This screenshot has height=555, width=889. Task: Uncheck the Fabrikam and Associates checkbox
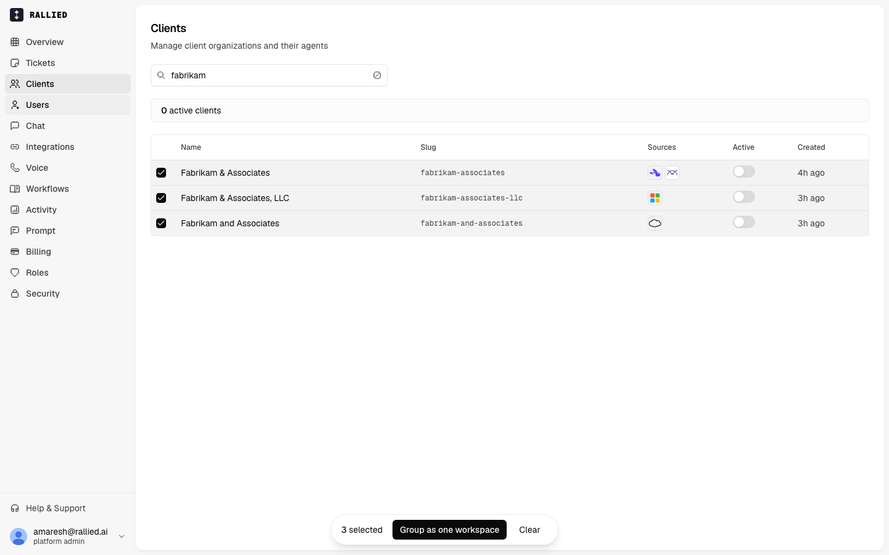[161, 223]
